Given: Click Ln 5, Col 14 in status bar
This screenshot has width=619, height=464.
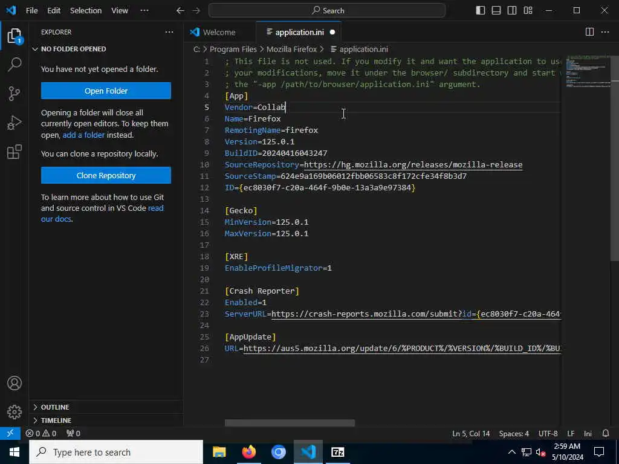Looking at the screenshot, I should 470,433.
